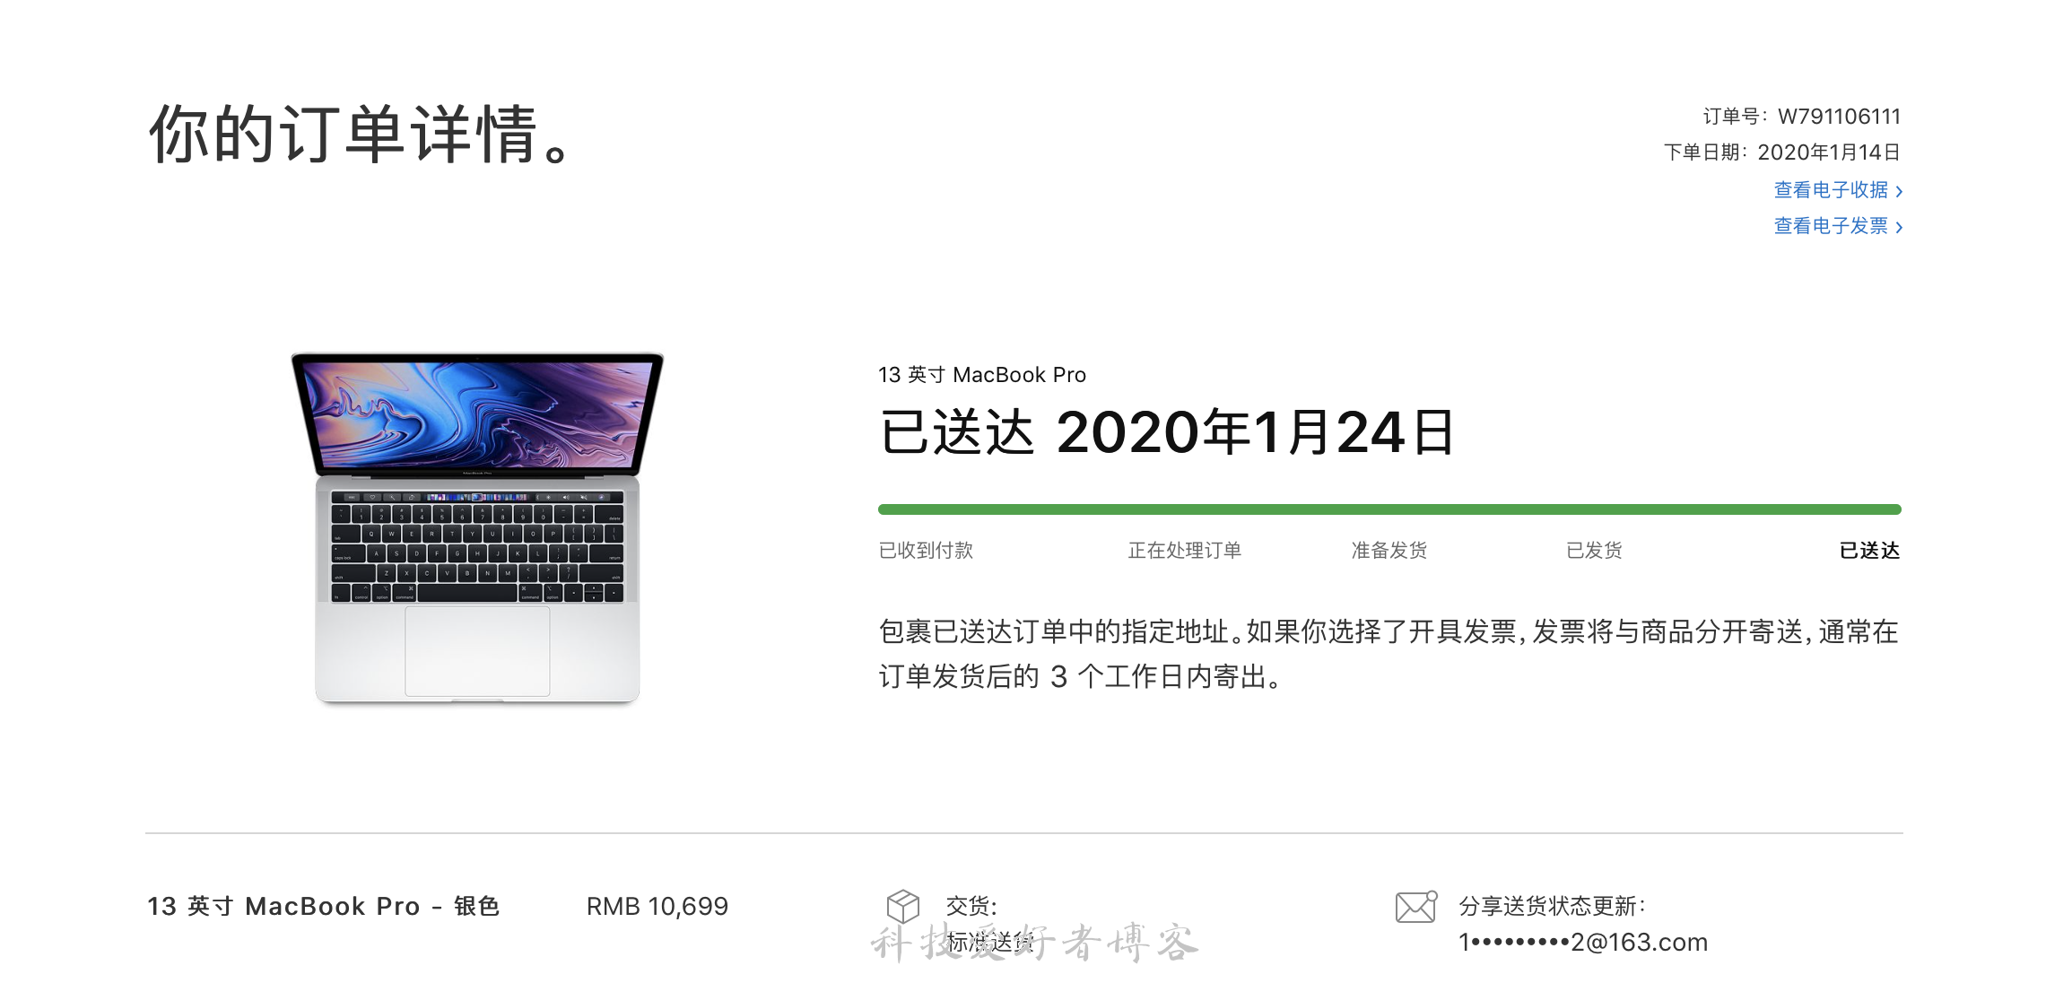Click 13 英寸 MacBook Pro - 银色 item name
Image resolution: width=2072 pixels, height=983 pixels.
coord(323,907)
